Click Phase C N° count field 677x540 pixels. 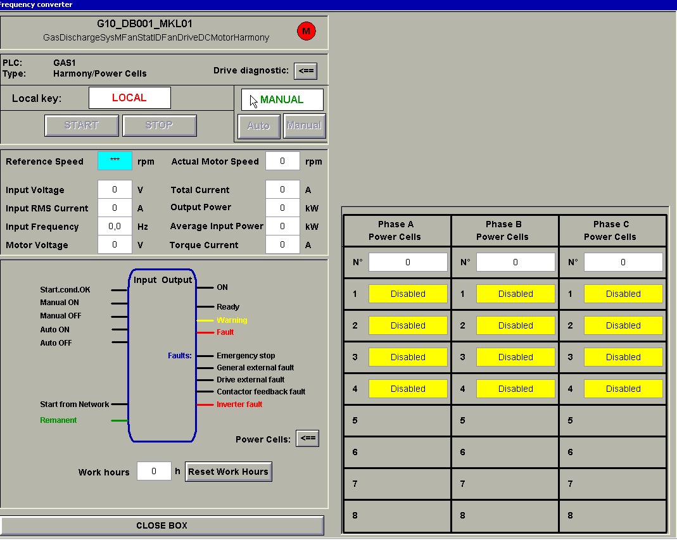pyautogui.click(x=623, y=262)
